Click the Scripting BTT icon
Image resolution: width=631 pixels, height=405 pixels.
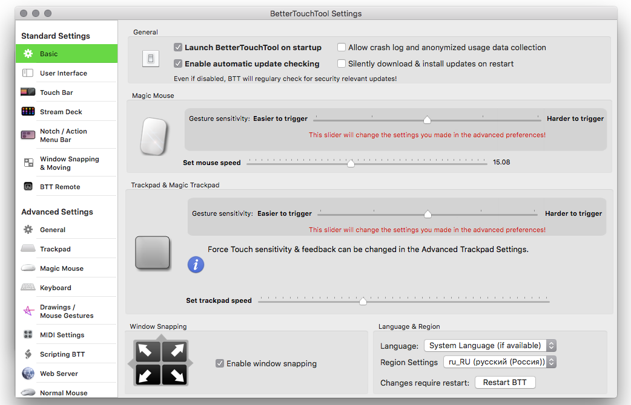coord(28,354)
